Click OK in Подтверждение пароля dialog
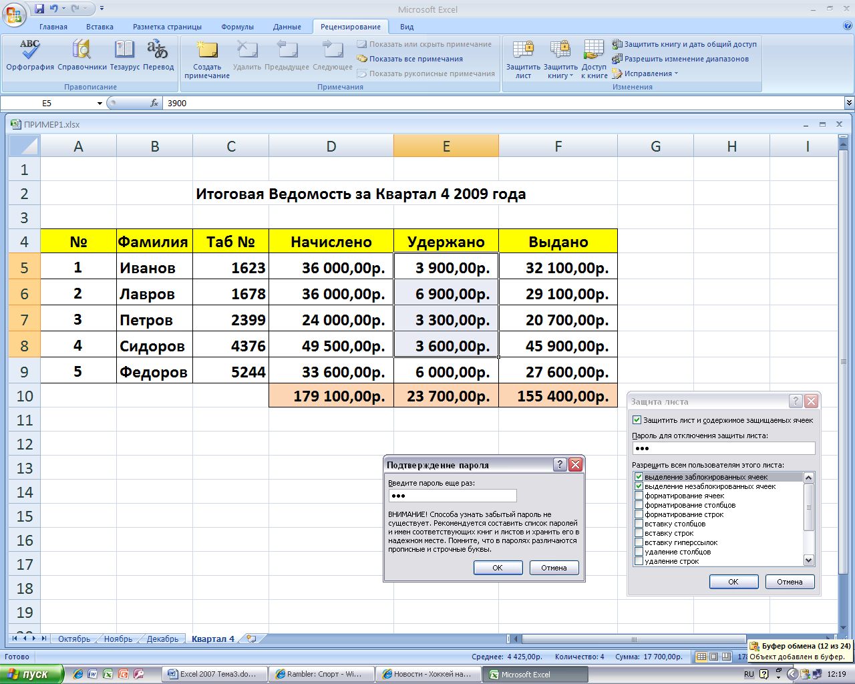This screenshot has width=855, height=684. tap(498, 568)
